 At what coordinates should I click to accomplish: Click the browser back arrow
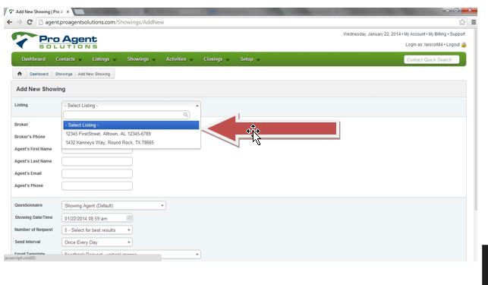coord(9,22)
